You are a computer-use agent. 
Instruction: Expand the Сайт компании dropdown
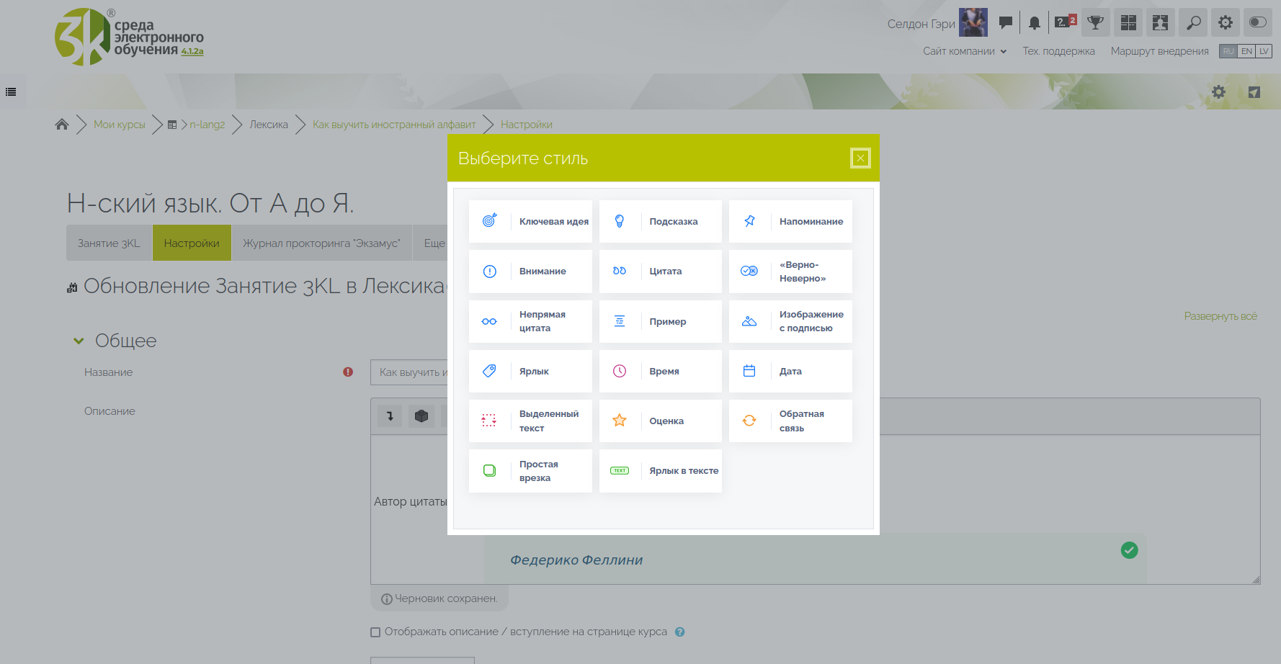click(x=964, y=51)
